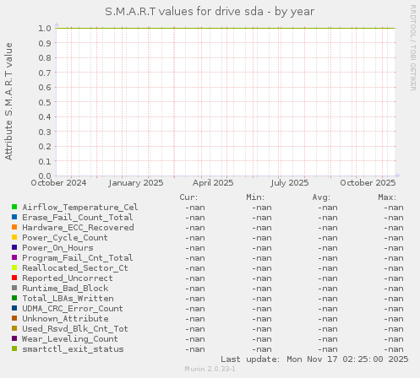This screenshot has width=420, height=378.
Task: Click the olive line at the top of the graph
Action: pyautogui.click(x=226, y=28)
